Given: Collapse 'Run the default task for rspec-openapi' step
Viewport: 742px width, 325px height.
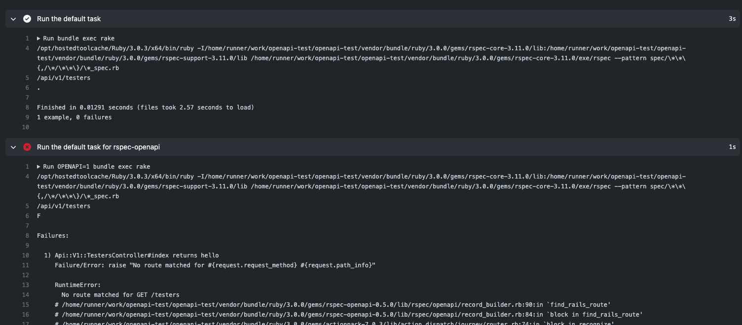Looking at the screenshot, I should pos(13,147).
